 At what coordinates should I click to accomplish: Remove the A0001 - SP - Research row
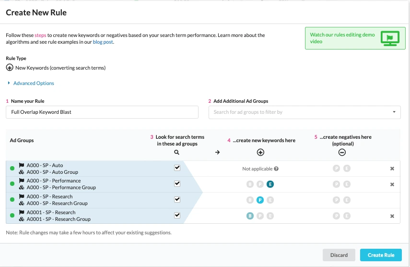point(392,216)
